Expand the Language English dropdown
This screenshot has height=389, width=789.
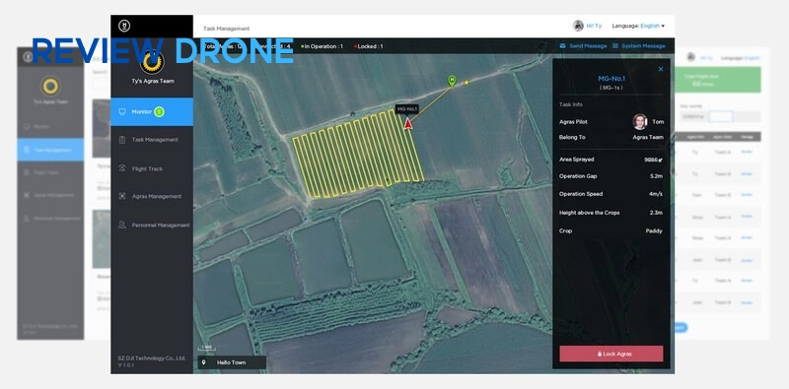pyautogui.click(x=638, y=26)
